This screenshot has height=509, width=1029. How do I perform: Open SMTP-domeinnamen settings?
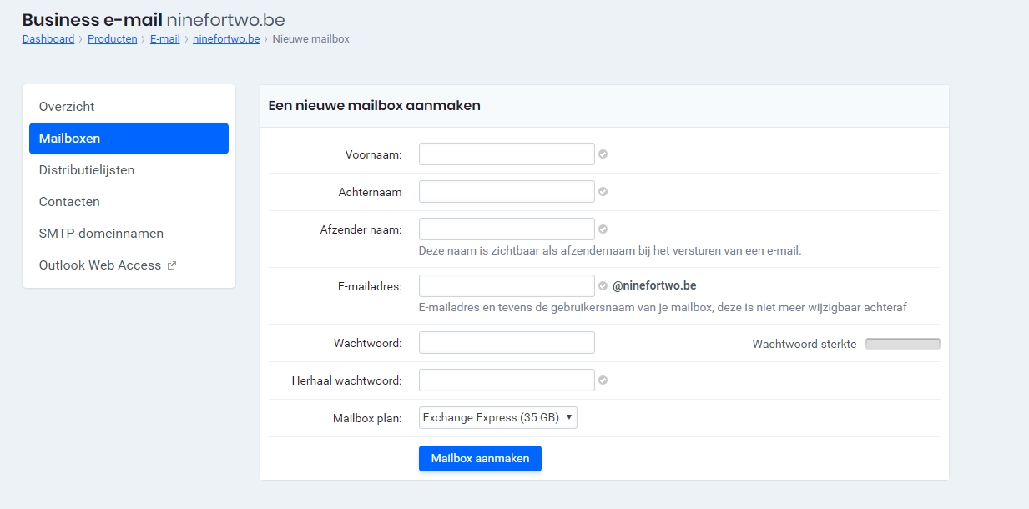tap(101, 234)
